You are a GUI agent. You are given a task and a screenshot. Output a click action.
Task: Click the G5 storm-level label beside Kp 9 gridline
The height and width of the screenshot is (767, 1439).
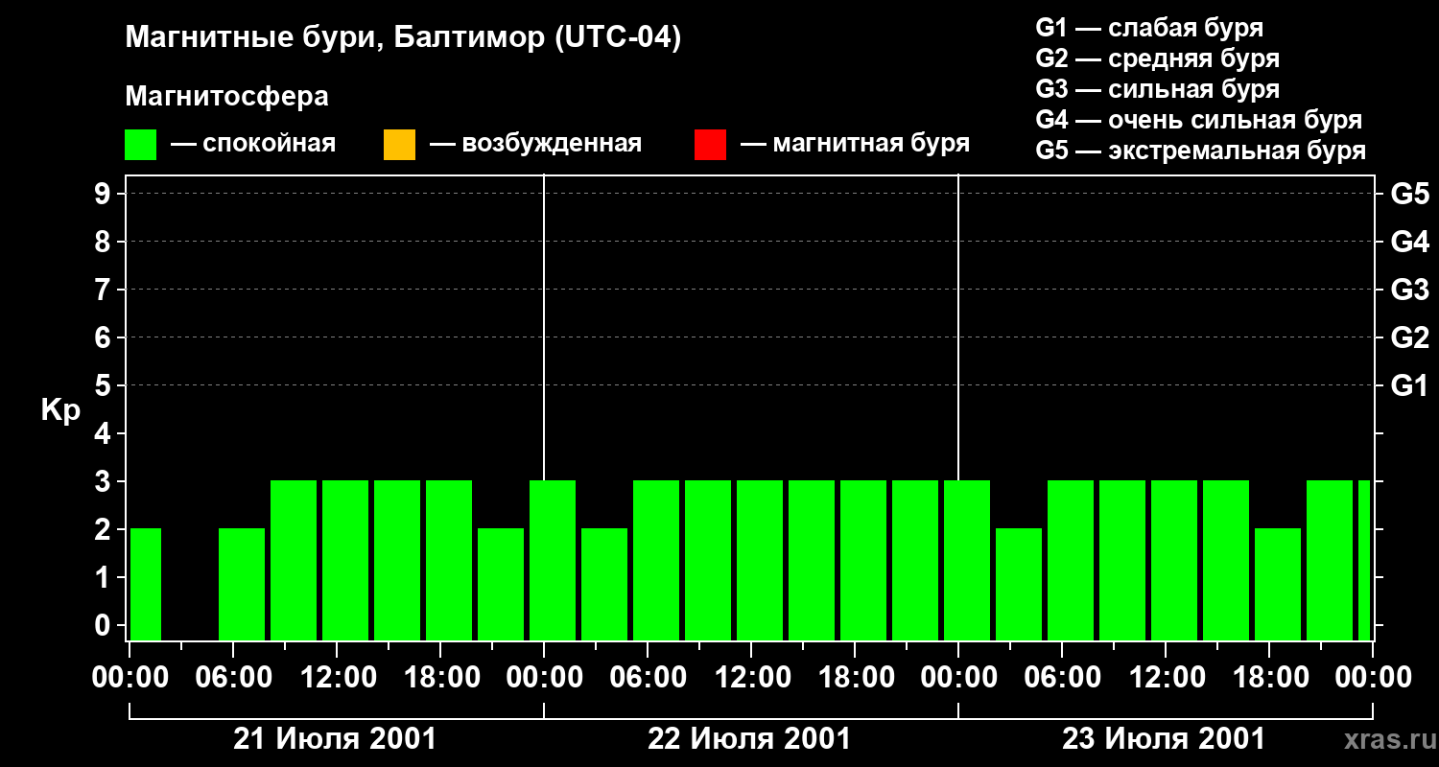coord(1410,194)
